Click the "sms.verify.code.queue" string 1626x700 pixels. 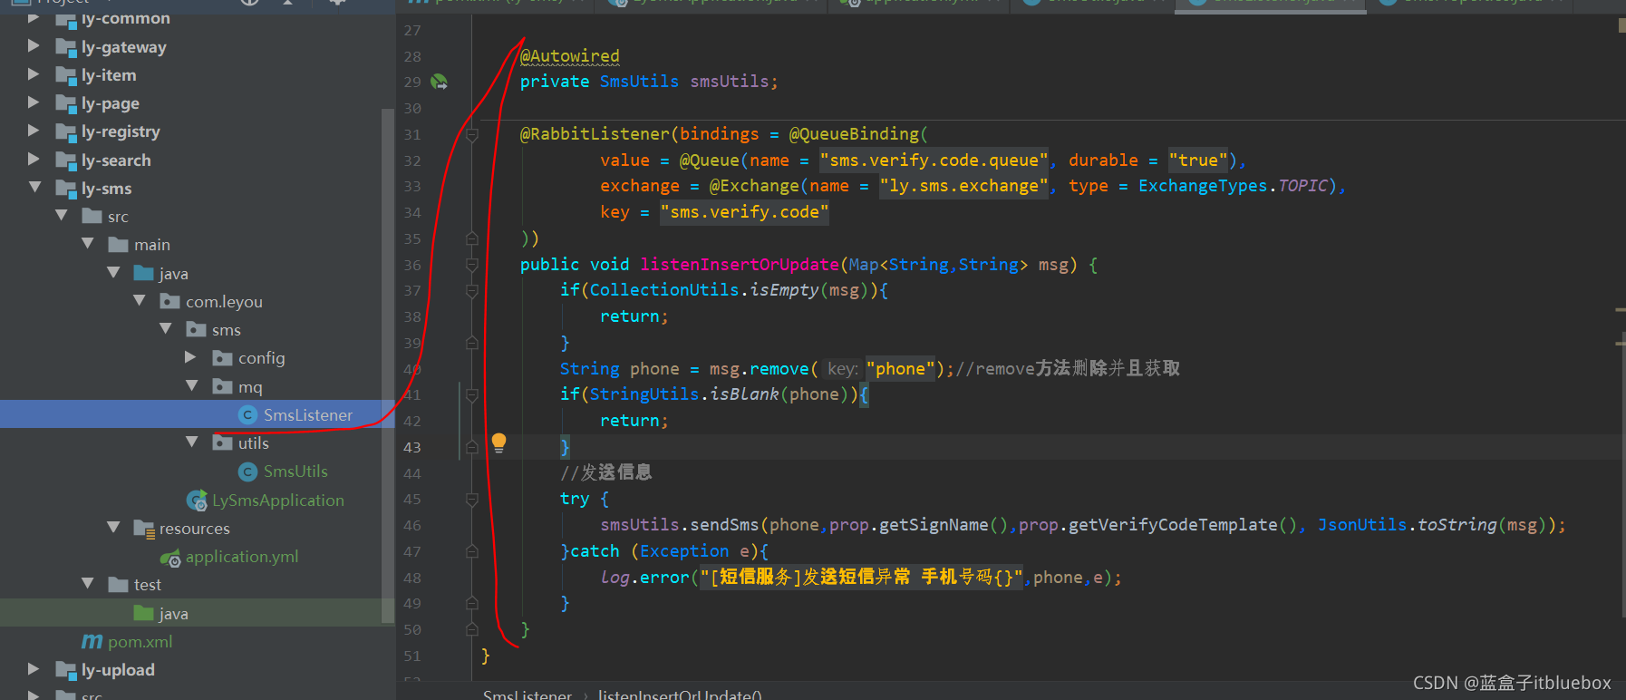(x=934, y=160)
